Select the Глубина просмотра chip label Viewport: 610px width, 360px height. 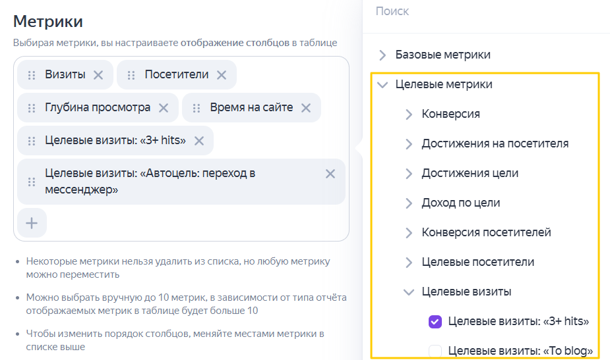98,107
